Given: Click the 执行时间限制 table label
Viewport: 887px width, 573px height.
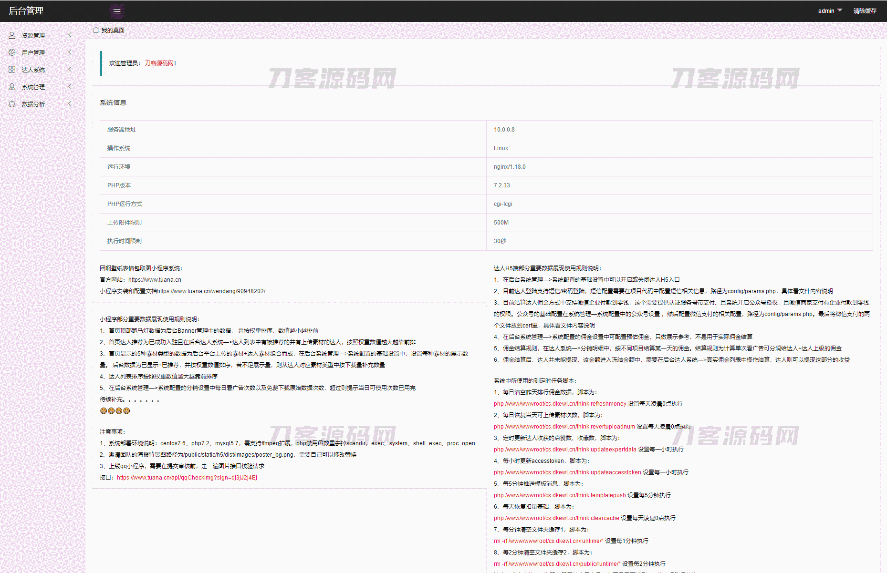Looking at the screenshot, I should (x=125, y=241).
